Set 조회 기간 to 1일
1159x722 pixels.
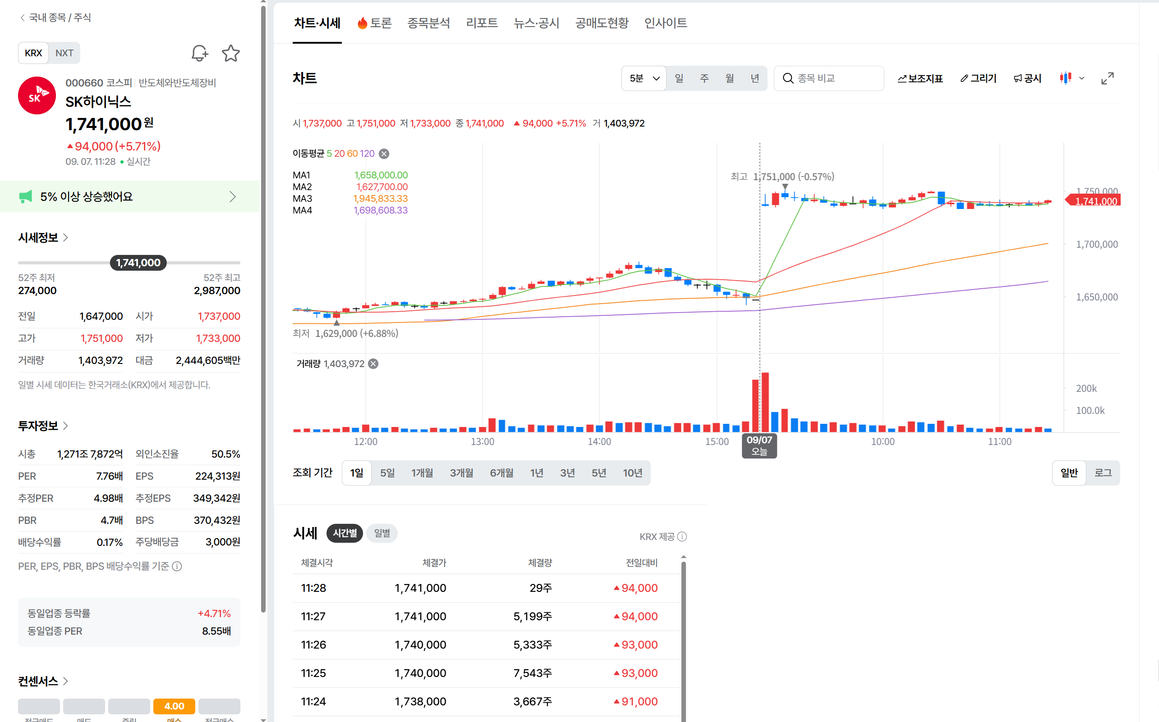point(357,473)
